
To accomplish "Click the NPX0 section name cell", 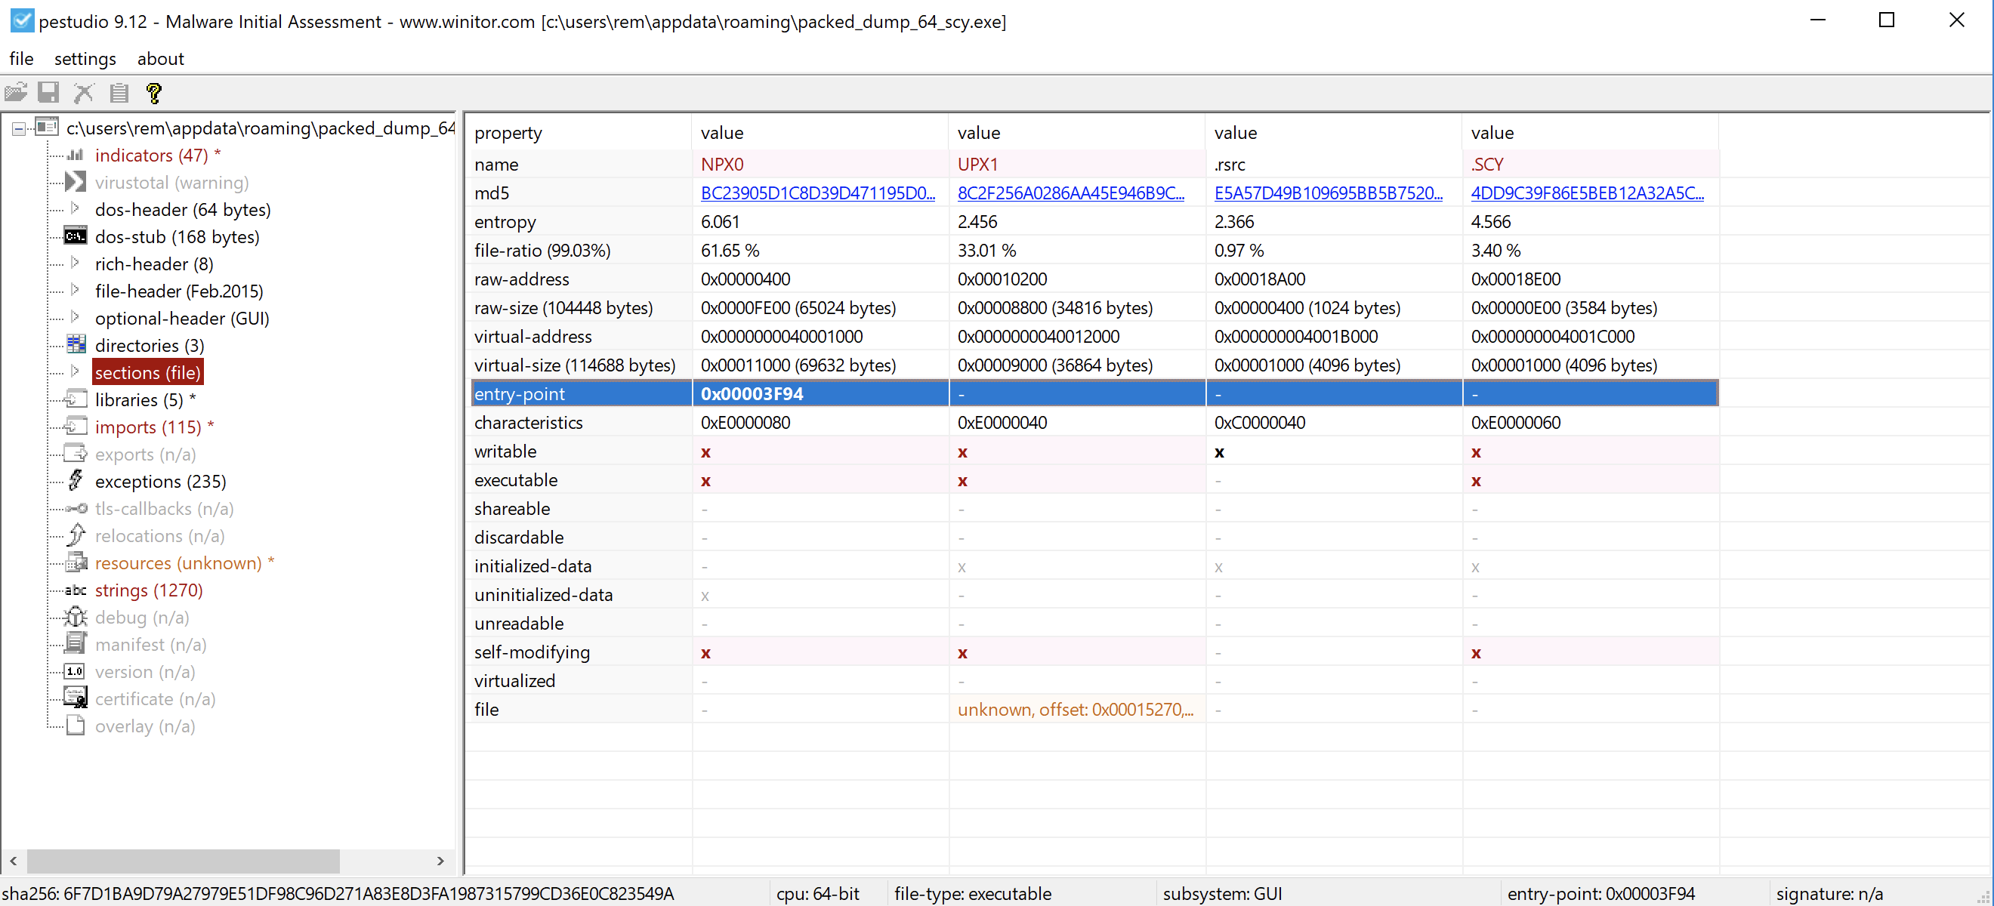I will pyautogui.click(x=819, y=164).
